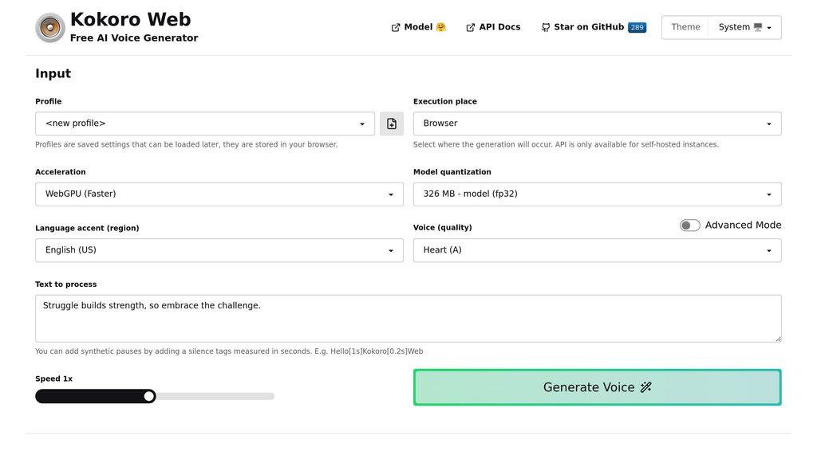Click the magic wand icon on Generate Voice
This screenshot has width=817, height=459.
646,387
